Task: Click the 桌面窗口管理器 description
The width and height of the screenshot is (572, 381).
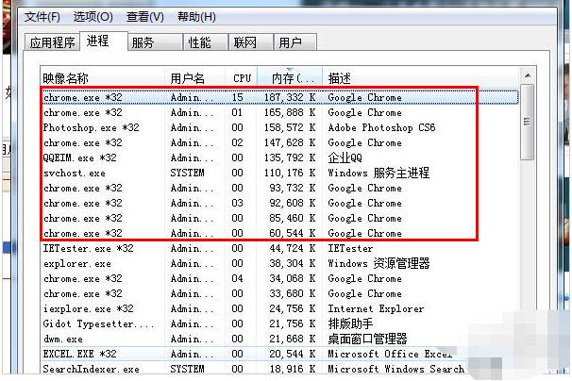Action: [367, 340]
